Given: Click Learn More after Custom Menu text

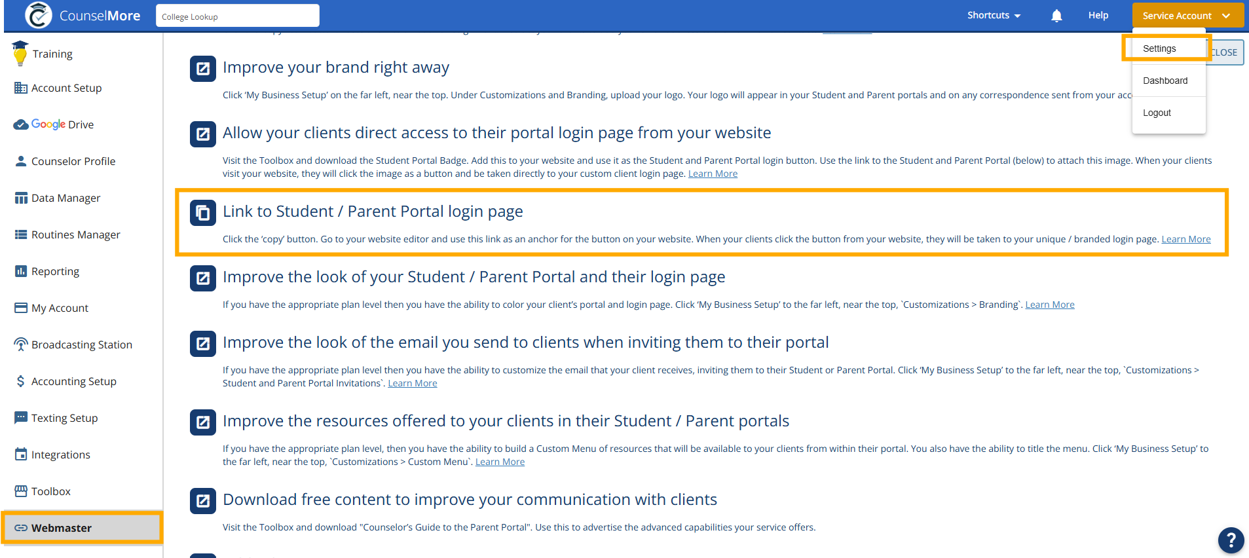Looking at the screenshot, I should (500, 462).
